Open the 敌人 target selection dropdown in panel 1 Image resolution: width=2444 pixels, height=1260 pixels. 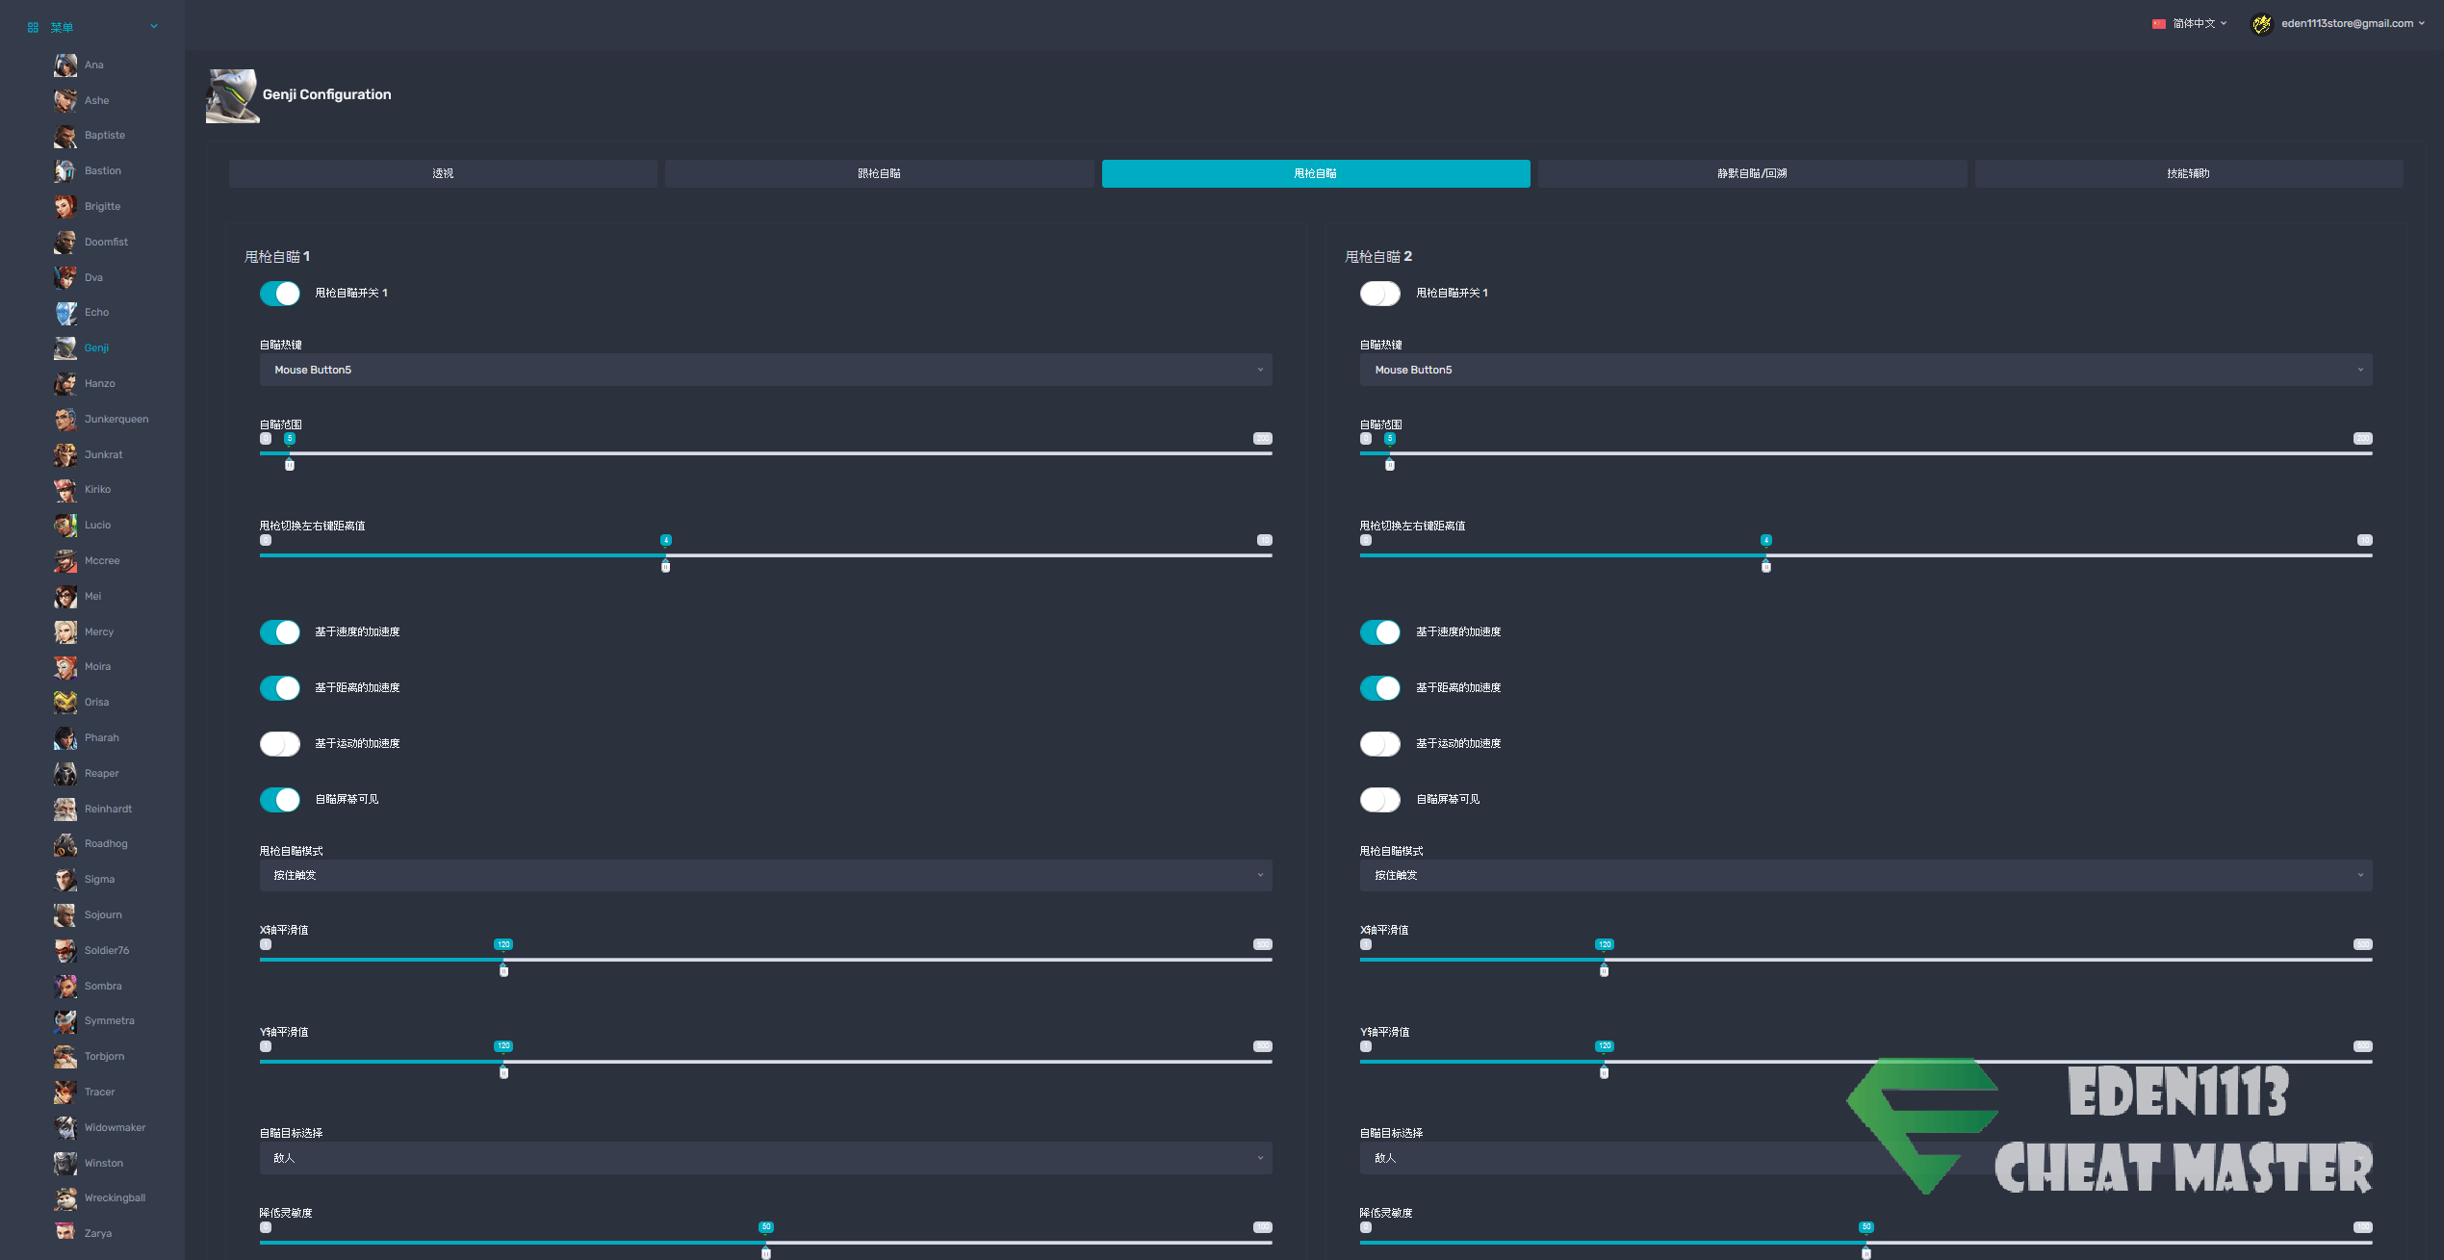765,1158
